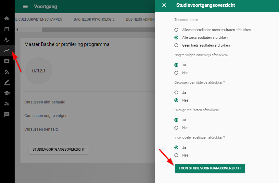This screenshot has width=279, height=183.
Task: Close the Studievoortgangsoverzicht panel
Action: tap(164, 5)
